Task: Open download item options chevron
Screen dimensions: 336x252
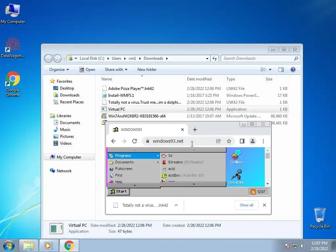Action: coord(176,205)
